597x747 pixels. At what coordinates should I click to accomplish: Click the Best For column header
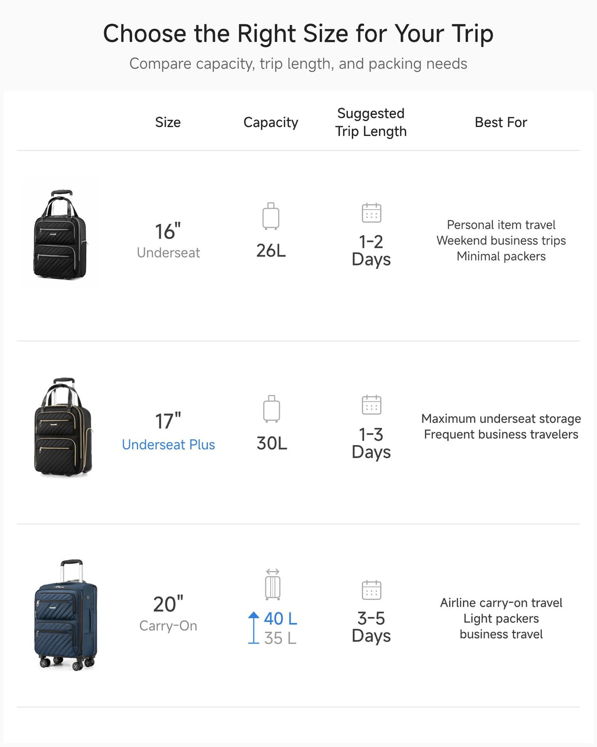coord(500,122)
